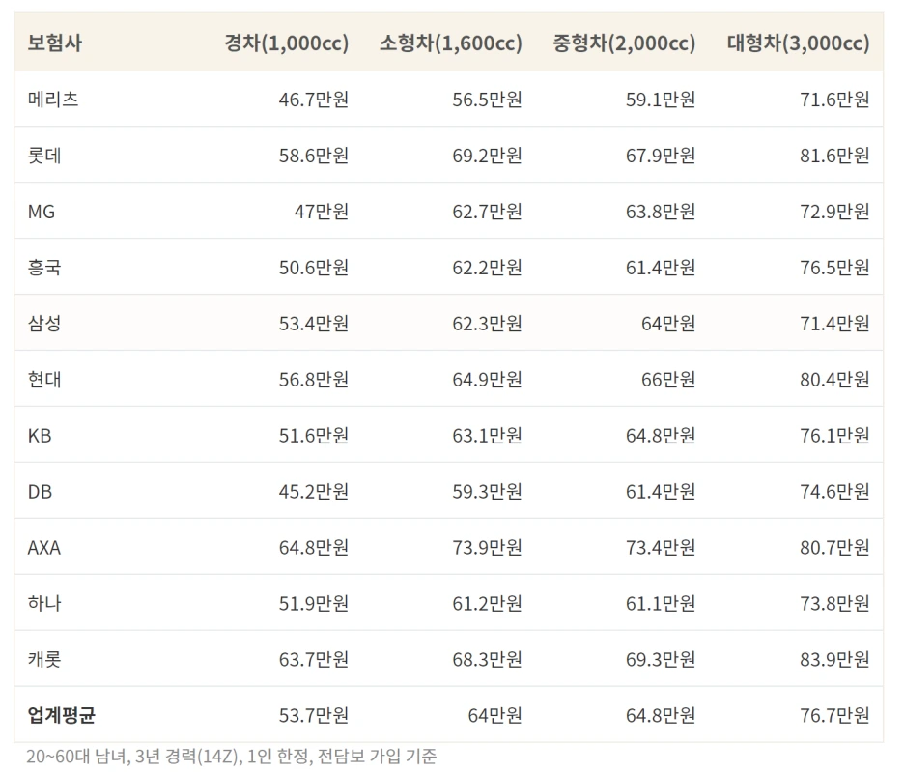Click KB 대형차 value 76.1만원

coord(834,435)
